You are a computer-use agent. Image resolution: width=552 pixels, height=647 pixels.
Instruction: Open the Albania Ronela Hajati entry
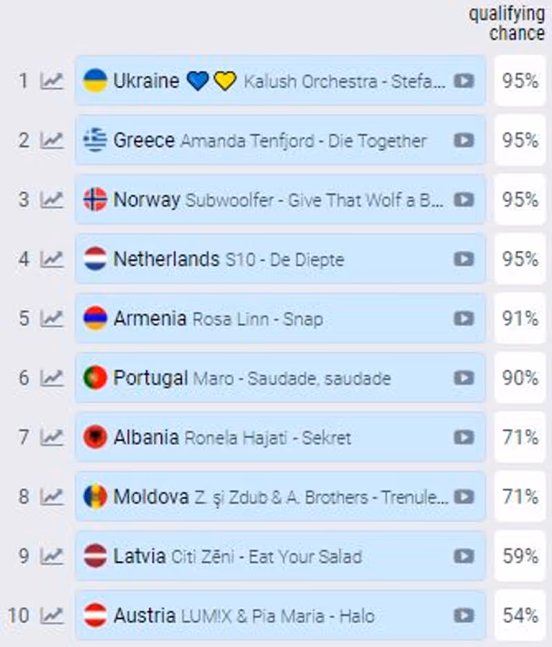280,438
